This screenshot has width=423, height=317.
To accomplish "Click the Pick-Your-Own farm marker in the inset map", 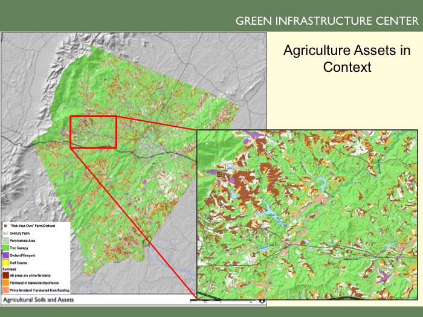I will (220, 173).
